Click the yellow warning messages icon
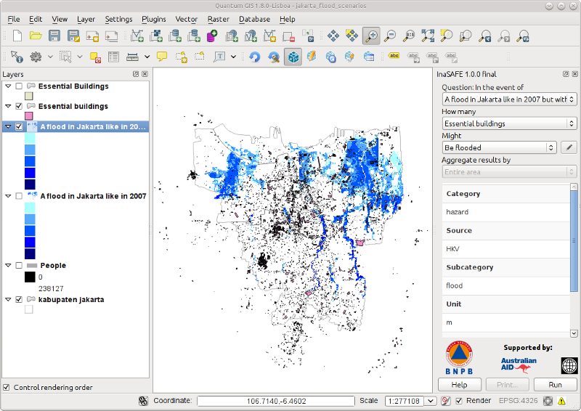 [x=561, y=401]
